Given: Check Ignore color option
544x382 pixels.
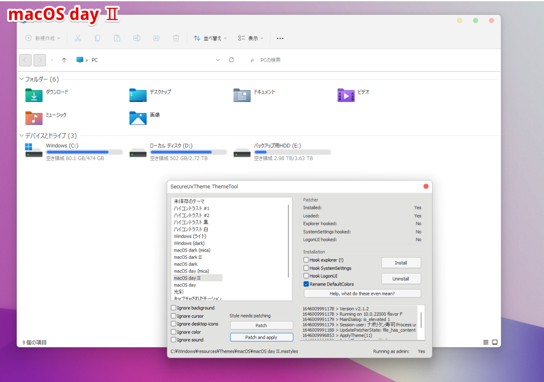Looking at the screenshot, I should point(173,332).
